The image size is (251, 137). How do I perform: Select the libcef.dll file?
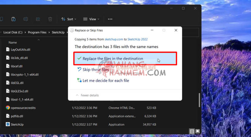(17, 66)
